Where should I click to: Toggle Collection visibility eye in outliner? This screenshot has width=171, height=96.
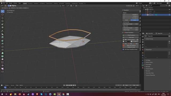(x=169, y=10)
